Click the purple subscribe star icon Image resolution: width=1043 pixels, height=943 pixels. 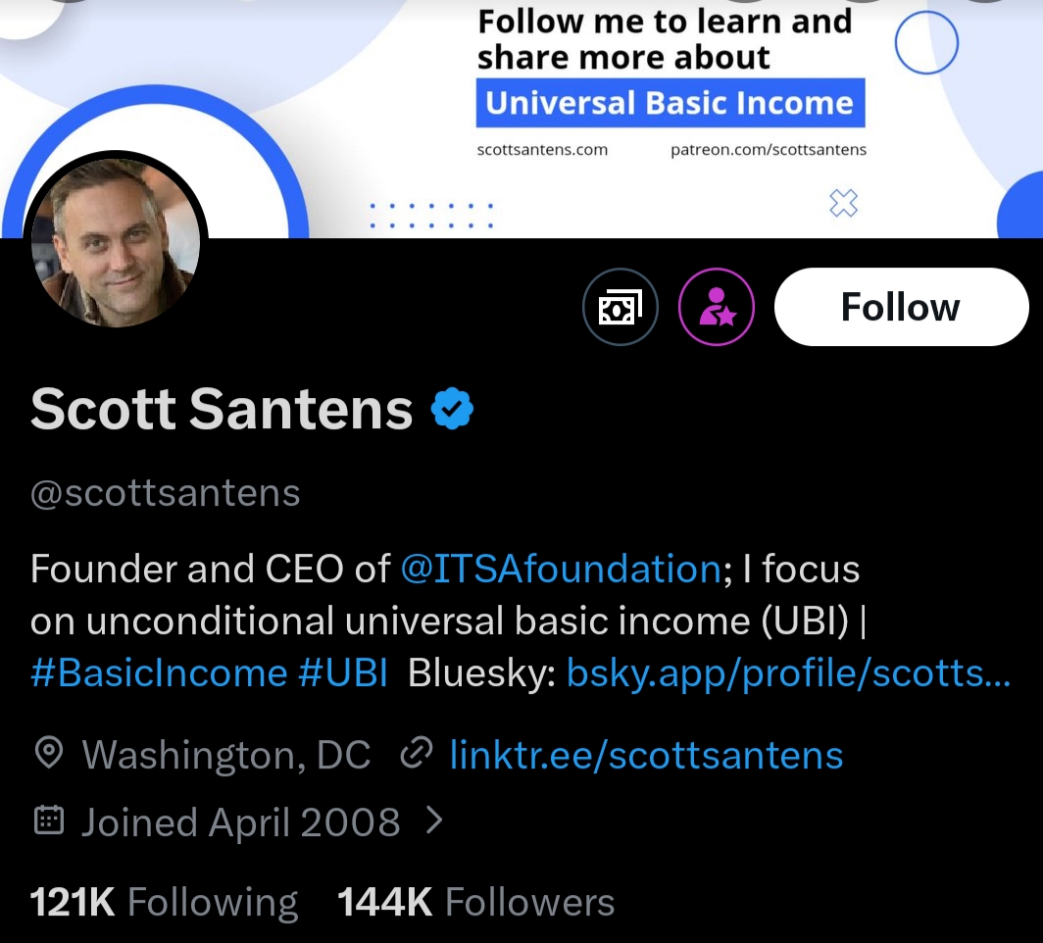click(717, 308)
